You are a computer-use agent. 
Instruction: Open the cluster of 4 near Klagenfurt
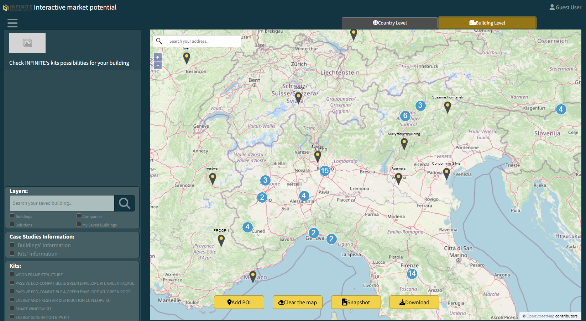tap(561, 109)
